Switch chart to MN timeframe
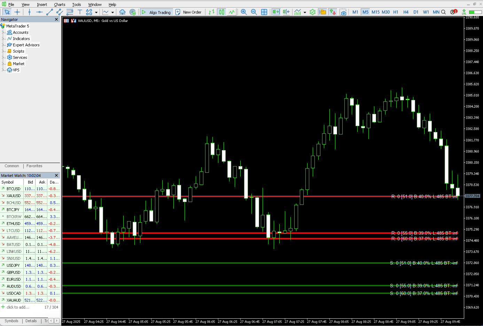The width and height of the screenshot is (483, 326). pyautogui.click(x=436, y=12)
